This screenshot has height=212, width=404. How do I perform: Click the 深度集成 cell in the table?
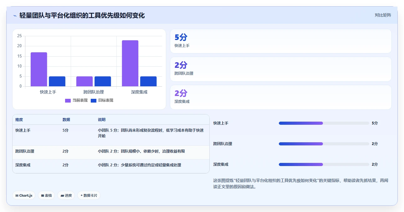pyautogui.click(x=23, y=165)
